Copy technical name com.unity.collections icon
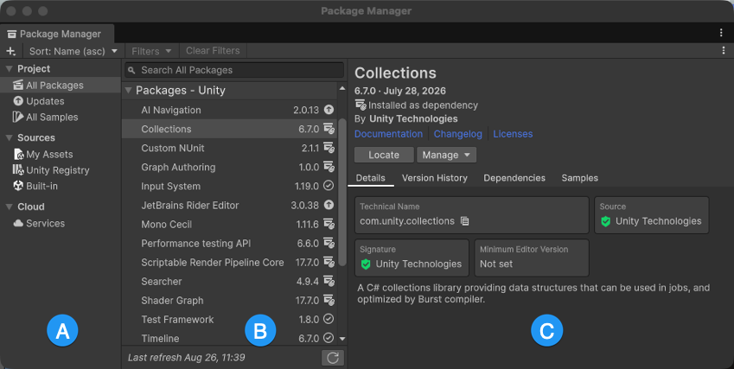The width and height of the screenshot is (734, 369). point(464,221)
